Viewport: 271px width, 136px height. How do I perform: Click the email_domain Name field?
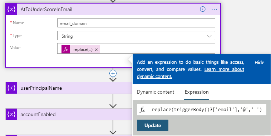[136, 23]
